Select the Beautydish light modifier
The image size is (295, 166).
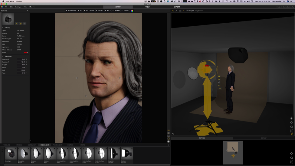24,154
